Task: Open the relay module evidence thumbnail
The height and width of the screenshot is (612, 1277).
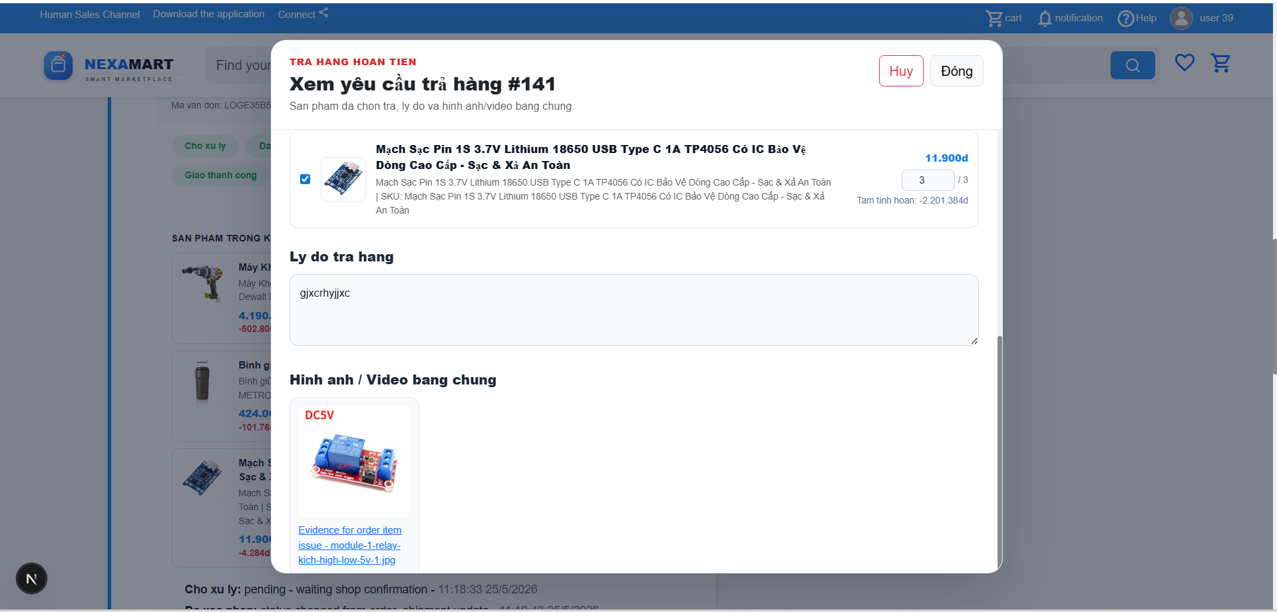Action: coord(355,462)
